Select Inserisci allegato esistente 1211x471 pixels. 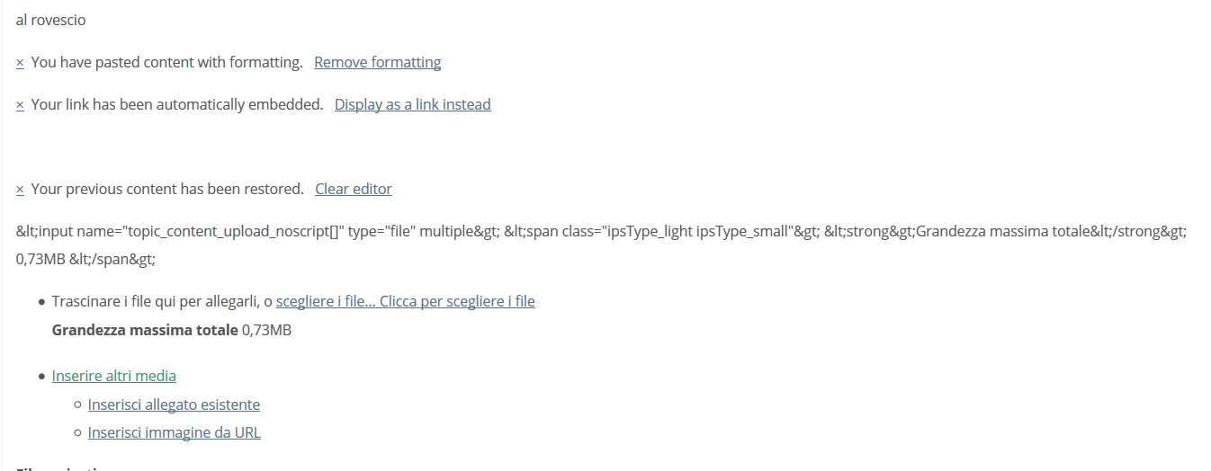pos(174,404)
